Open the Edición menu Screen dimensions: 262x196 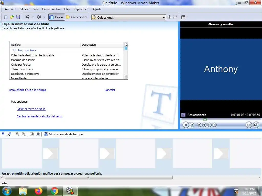pos(24,9)
